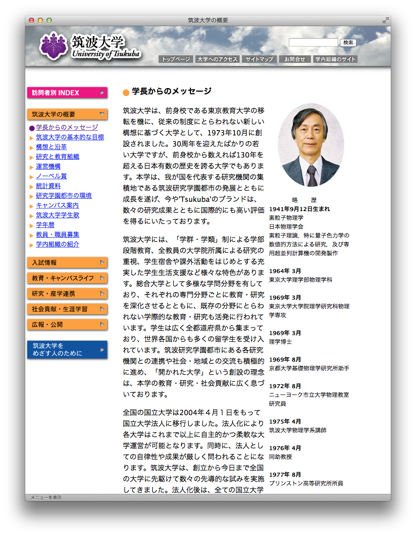Open the 研究学園都市の環境 link

coord(64,196)
